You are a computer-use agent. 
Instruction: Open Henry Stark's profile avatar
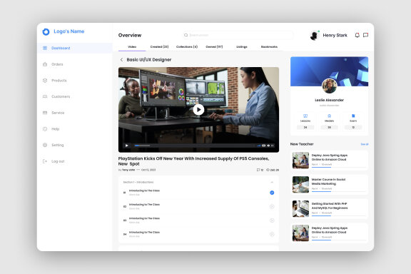[x=314, y=36]
